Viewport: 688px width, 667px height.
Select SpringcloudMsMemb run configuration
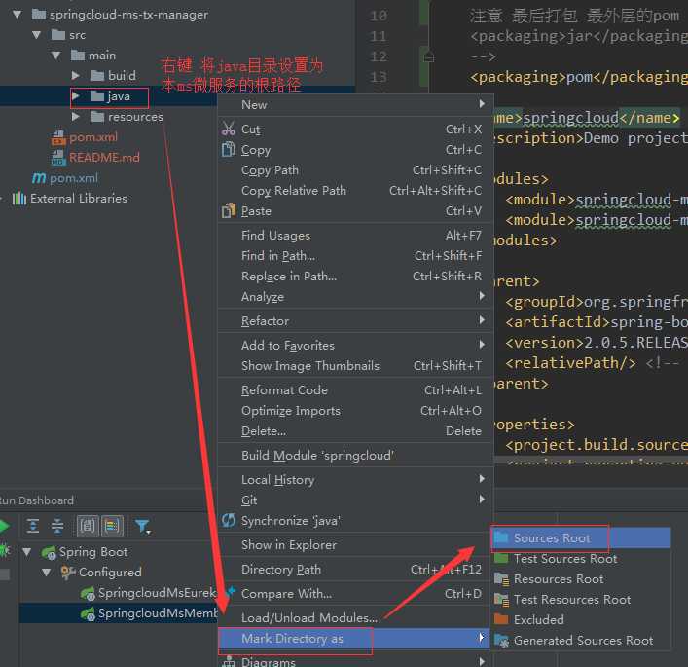pos(157,613)
